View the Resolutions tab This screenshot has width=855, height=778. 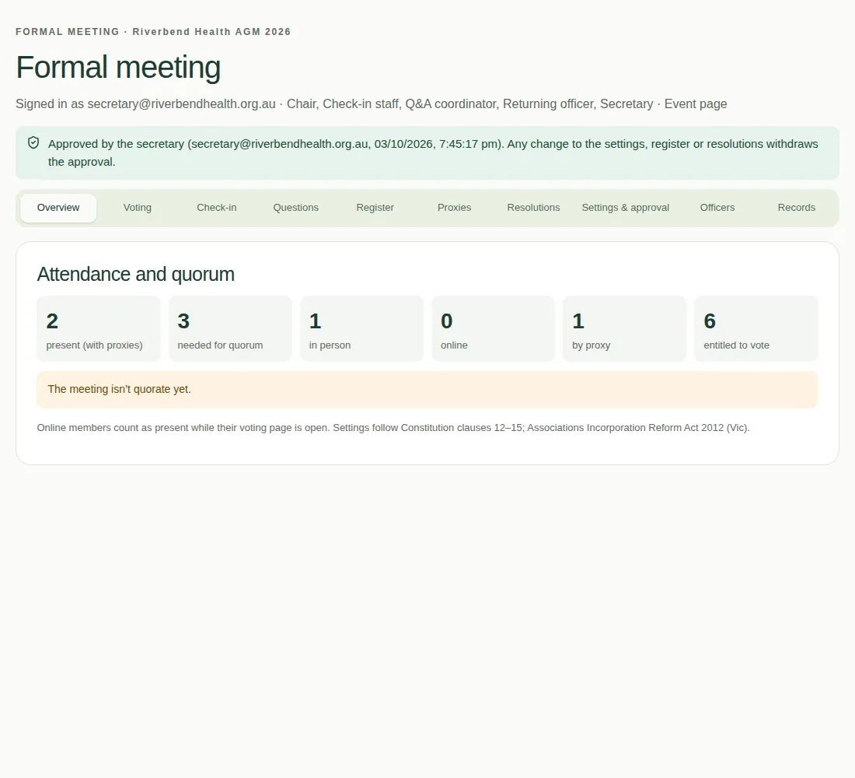[x=533, y=208]
